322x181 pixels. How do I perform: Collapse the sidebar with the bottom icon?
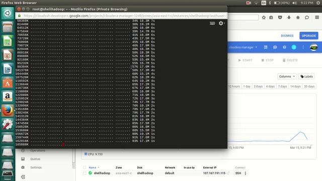tap(23, 176)
